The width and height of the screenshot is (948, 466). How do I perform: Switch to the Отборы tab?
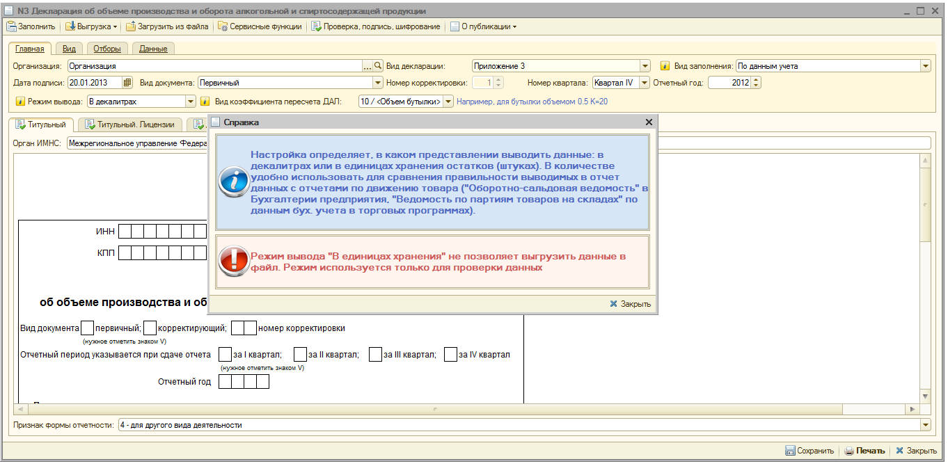coord(108,49)
